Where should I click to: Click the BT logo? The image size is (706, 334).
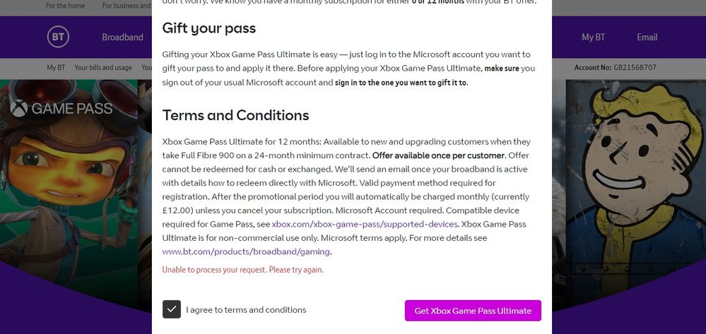pyautogui.click(x=58, y=37)
